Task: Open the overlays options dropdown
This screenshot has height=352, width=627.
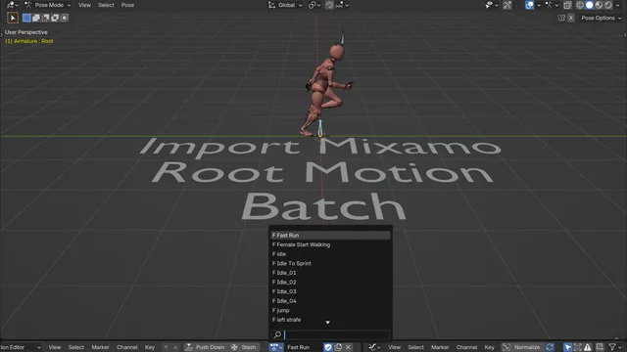Action: [x=539, y=5]
